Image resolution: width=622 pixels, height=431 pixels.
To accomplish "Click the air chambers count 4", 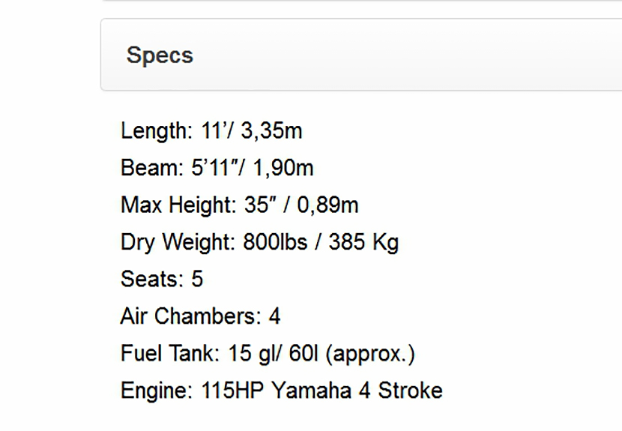I will pos(274,316).
